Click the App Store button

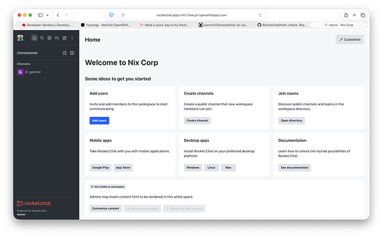[x=123, y=168]
